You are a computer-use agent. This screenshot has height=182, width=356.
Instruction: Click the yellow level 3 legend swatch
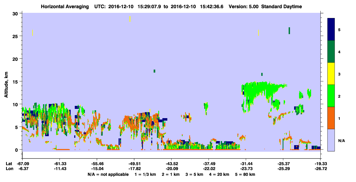331,74
